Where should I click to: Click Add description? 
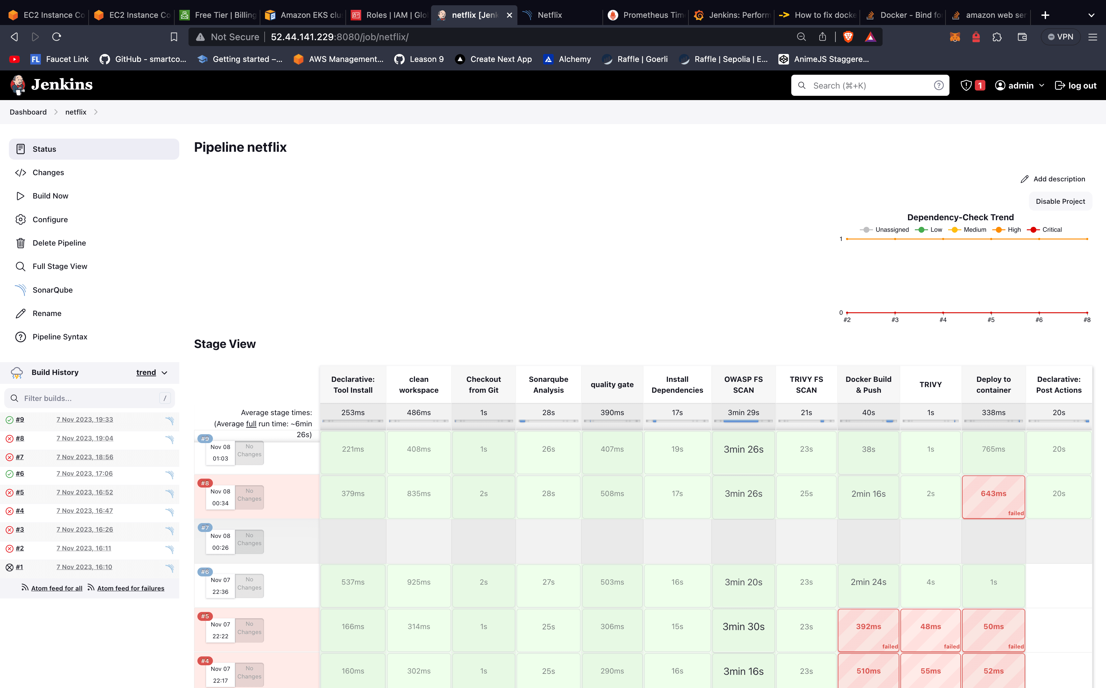point(1053,179)
